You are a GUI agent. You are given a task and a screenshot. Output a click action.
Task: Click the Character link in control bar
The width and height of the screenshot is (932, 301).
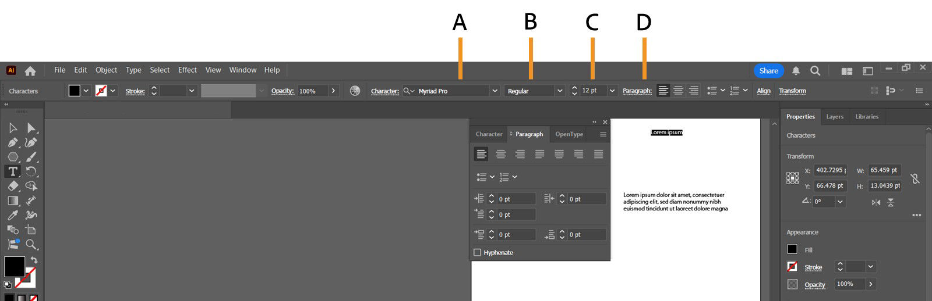pos(385,91)
